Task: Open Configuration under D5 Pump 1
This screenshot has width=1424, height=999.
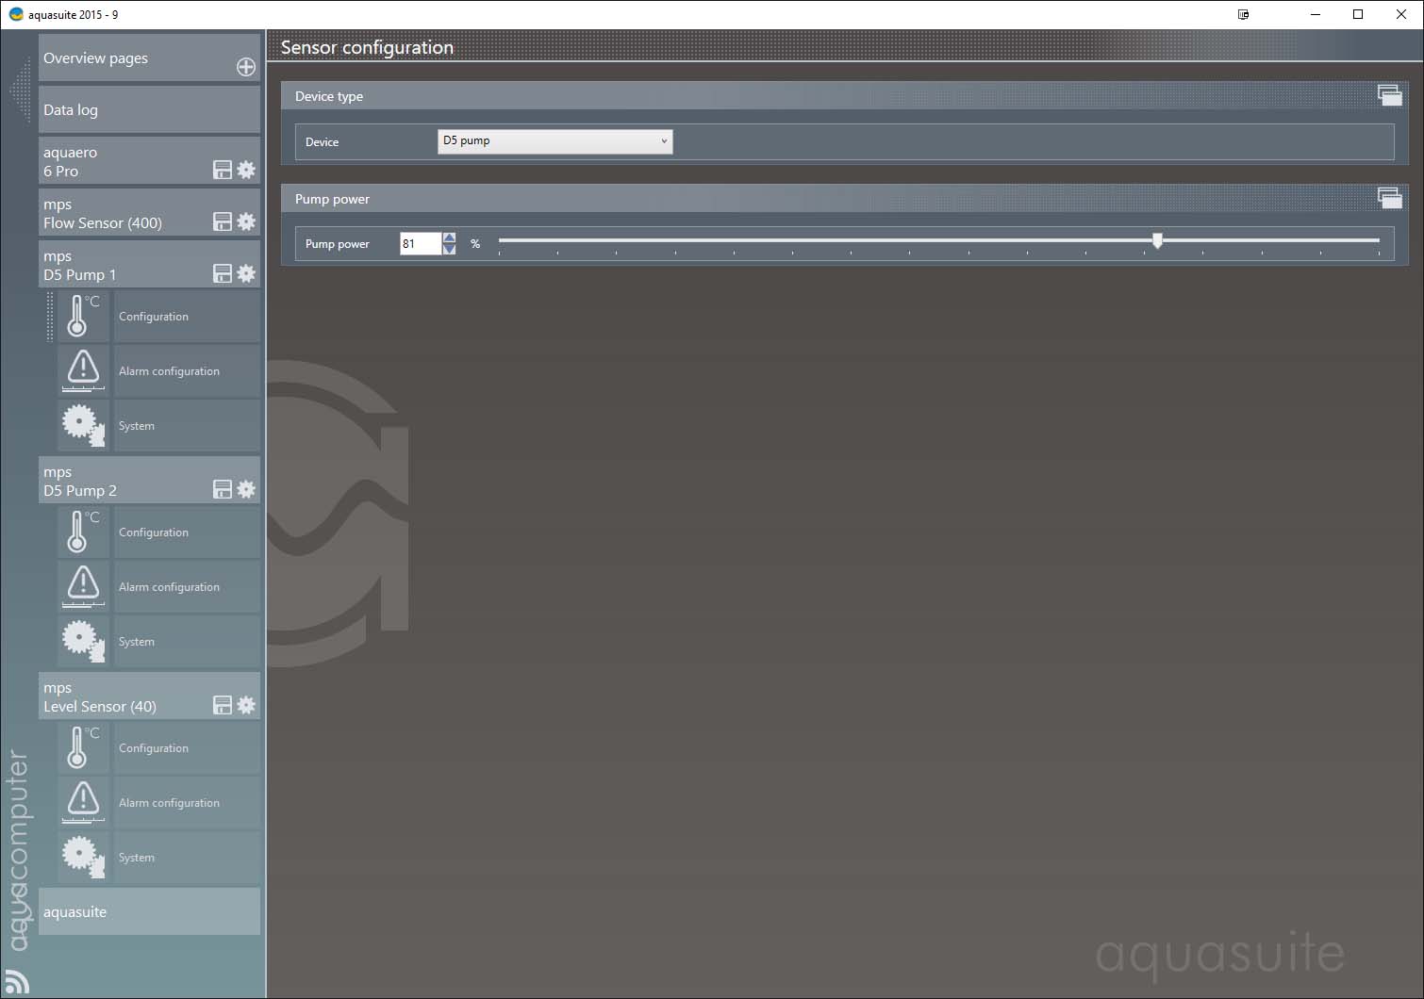Action: point(187,317)
